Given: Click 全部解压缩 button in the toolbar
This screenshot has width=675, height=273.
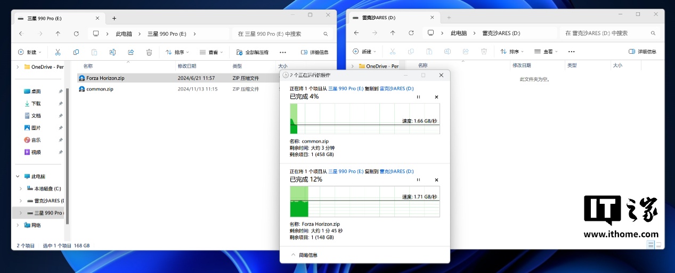Looking at the screenshot, I should (x=253, y=52).
